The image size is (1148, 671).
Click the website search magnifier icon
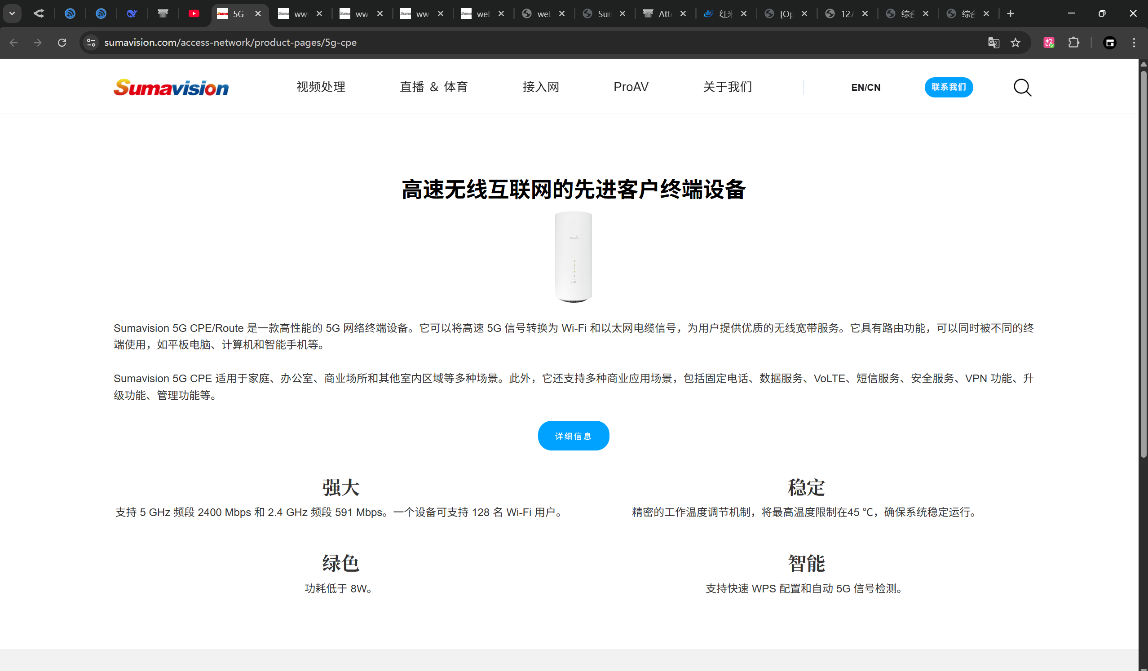pyautogui.click(x=1022, y=87)
